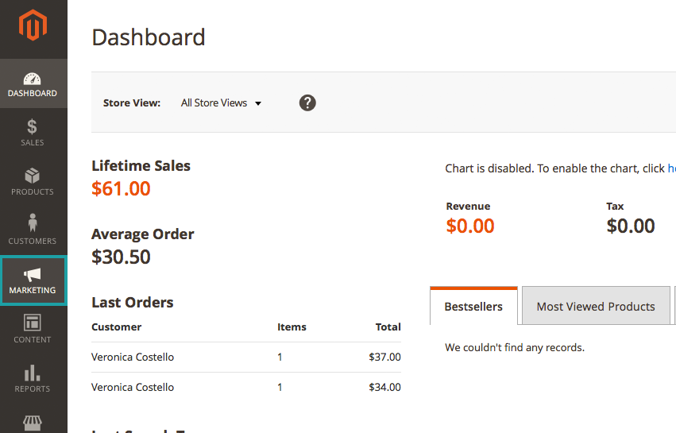
Task: Click the Revenue $0.00 figure
Action: pos(470,226)
